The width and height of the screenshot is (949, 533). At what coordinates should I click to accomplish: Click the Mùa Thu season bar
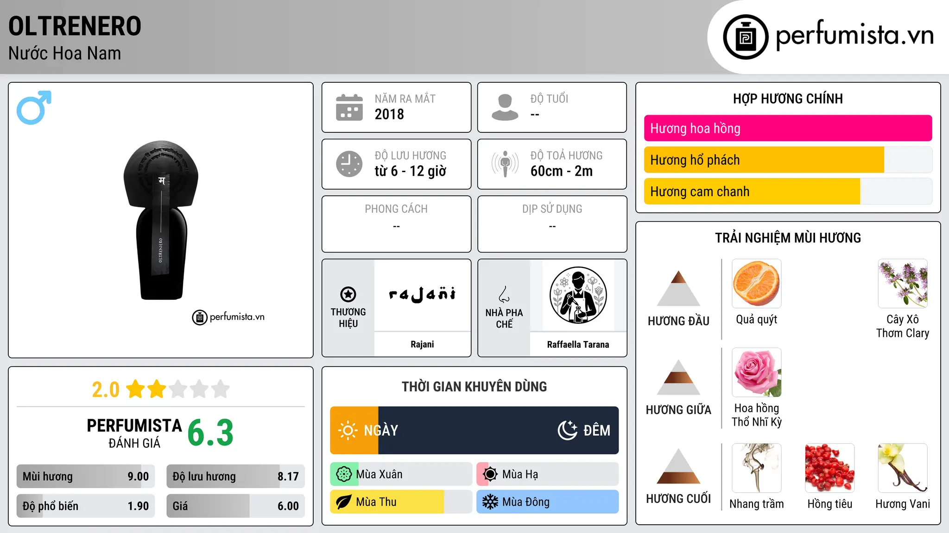tap(401, 502)
